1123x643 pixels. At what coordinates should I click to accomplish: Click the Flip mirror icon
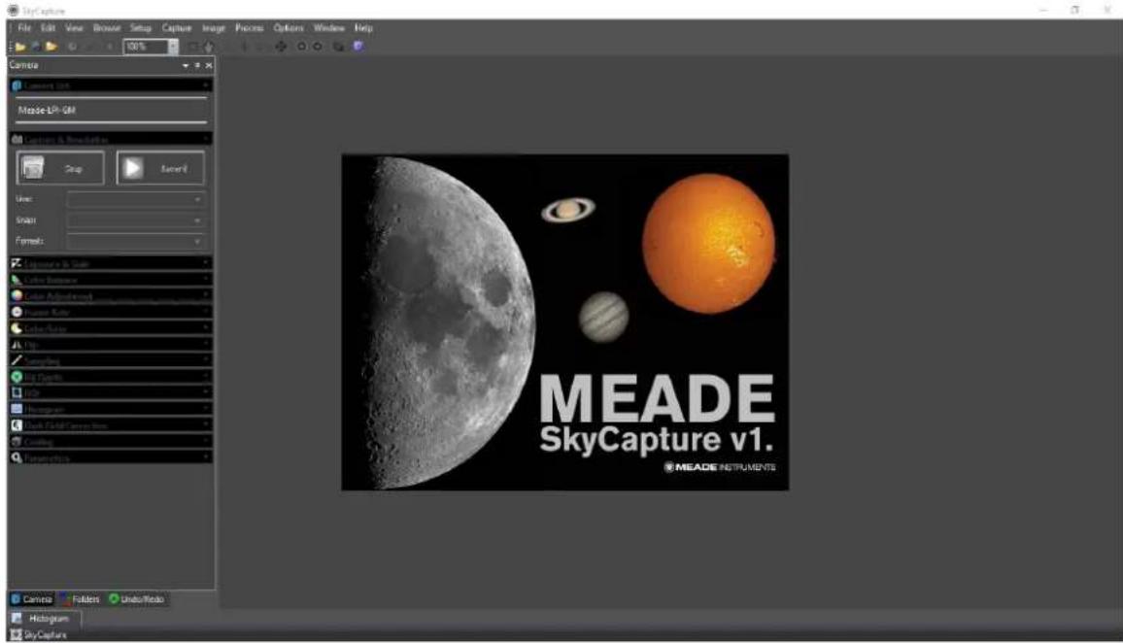17,345
